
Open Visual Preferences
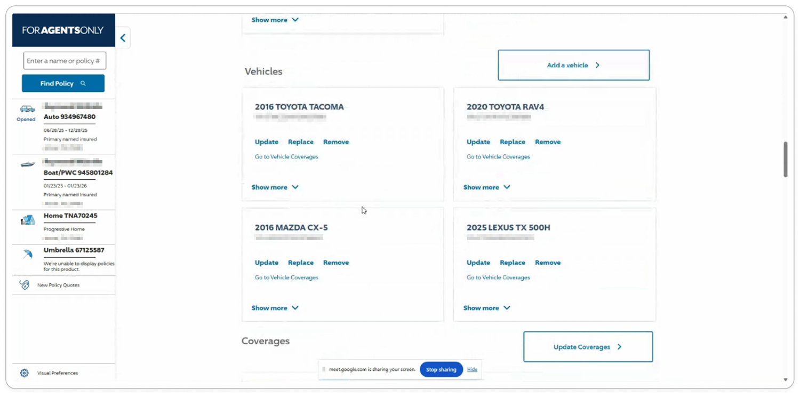pyautogui.click(x=57, y=373)
